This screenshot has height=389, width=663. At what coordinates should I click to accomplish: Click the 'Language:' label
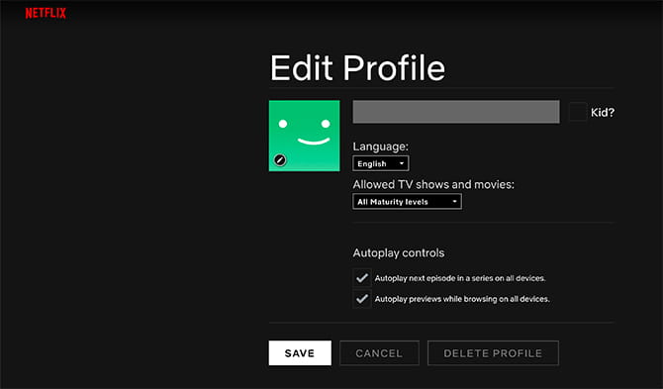tap(381, 146)
